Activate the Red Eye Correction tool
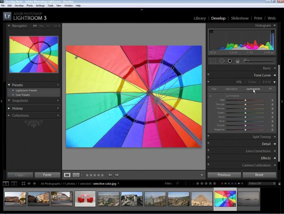 [230, 61]
